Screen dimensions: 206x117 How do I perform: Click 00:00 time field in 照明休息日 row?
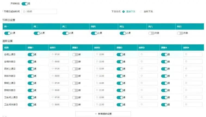point(59,90)
